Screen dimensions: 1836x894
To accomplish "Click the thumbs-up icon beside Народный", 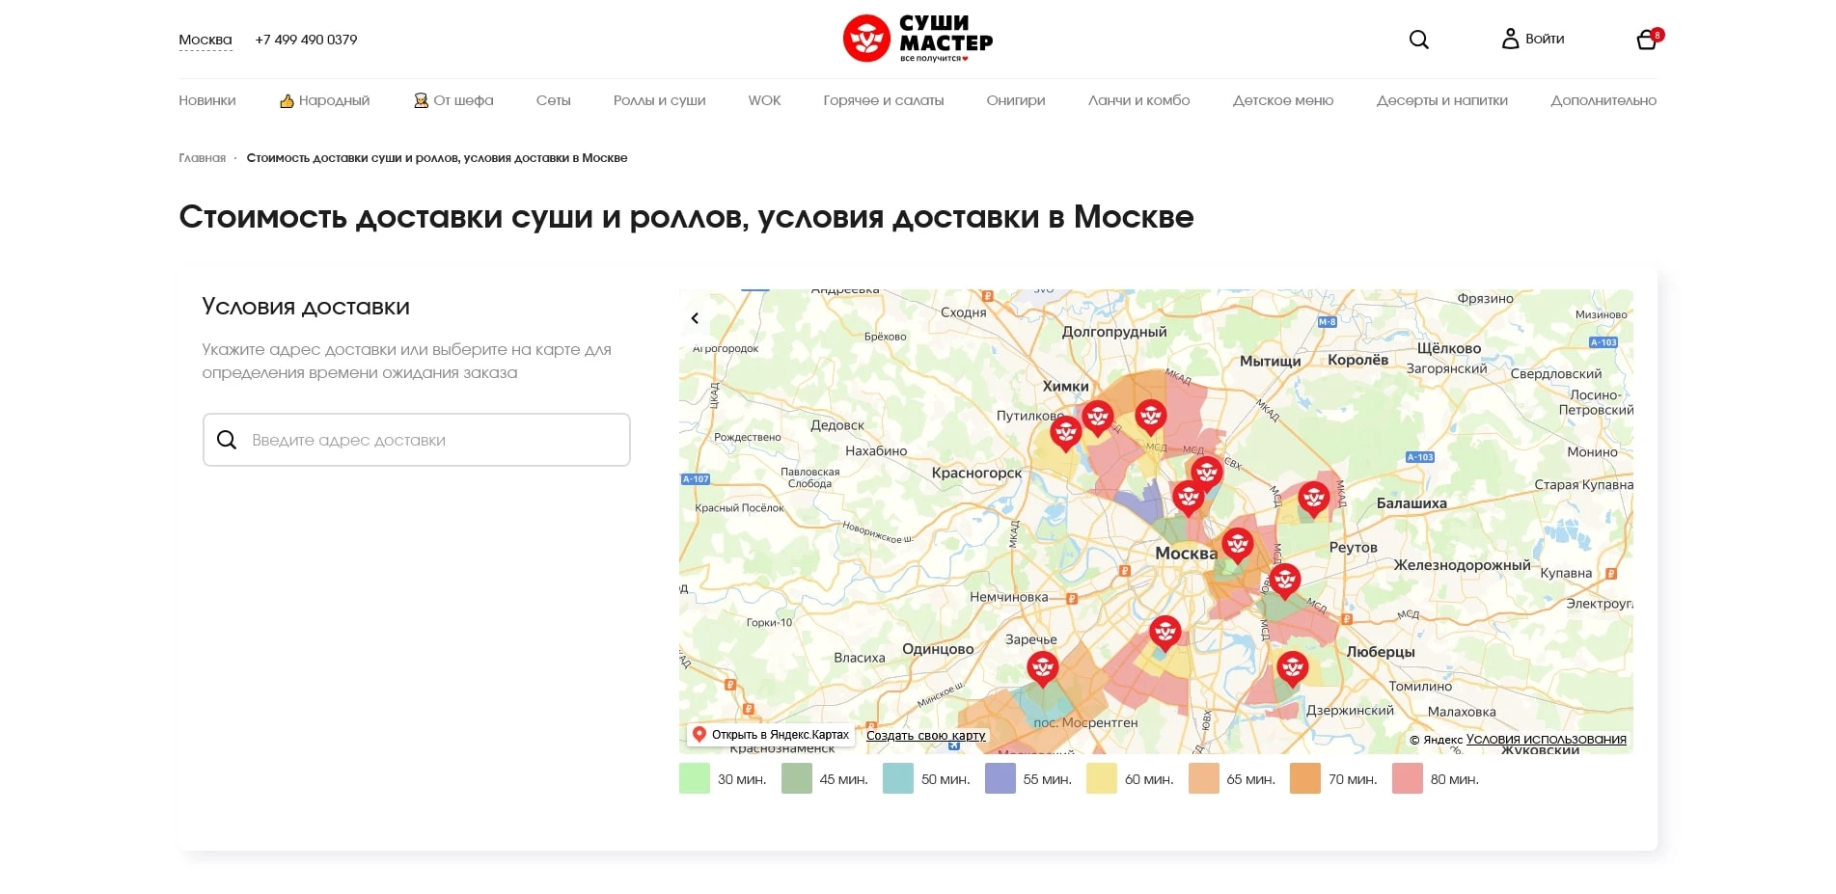I will tap(287, 99).
